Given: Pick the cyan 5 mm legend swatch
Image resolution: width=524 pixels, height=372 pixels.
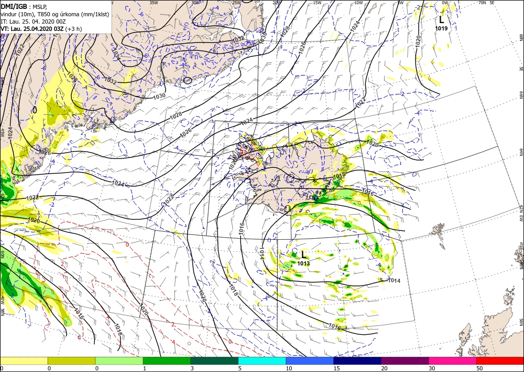Looking at the screenshot, I should coord(262,360).
